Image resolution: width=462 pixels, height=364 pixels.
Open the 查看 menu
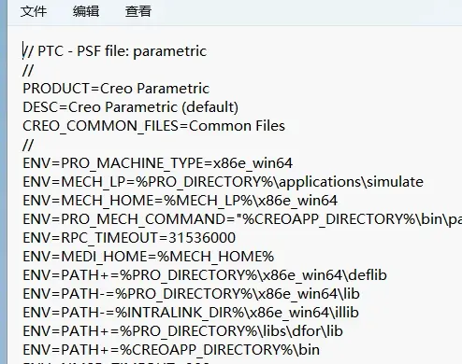pos(138,11)
